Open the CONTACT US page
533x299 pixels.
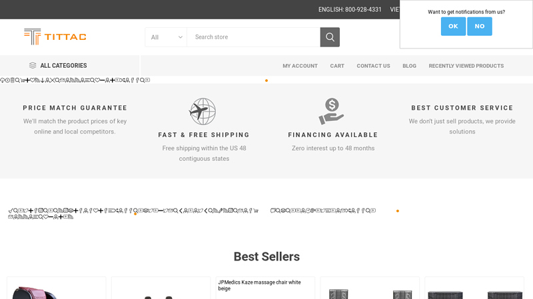click(x=373, y=66)
